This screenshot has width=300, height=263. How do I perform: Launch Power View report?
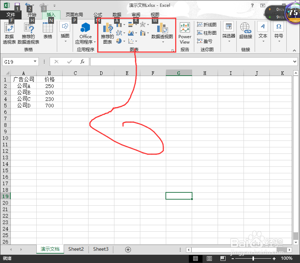[x=185, y=34]
